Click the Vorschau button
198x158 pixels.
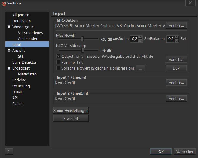coord(176,59)
